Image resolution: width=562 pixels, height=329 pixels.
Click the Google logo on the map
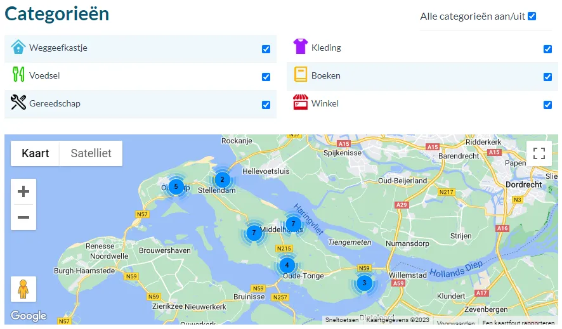click(x=29, y=316)
